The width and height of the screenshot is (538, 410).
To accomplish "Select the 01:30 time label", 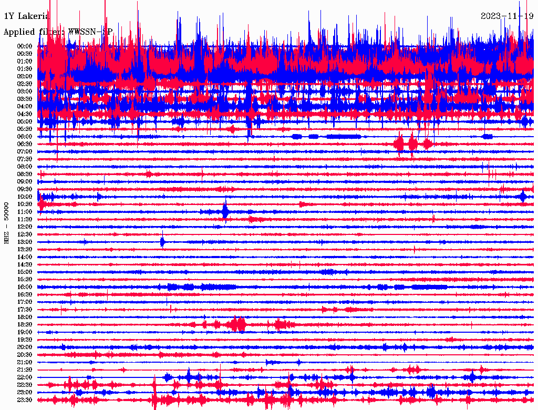I will [25, 69].
